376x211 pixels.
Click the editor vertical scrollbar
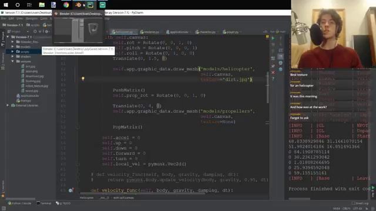pos(267,87)
